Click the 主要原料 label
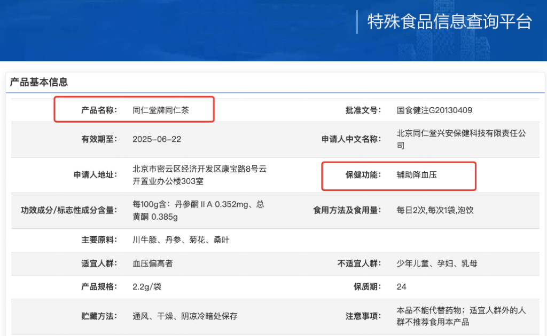 point(99,240)
